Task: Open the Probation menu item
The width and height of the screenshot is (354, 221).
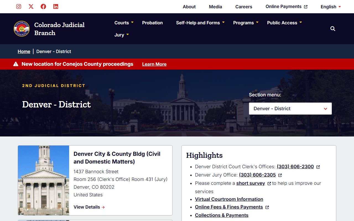Action: coord(152,23)
